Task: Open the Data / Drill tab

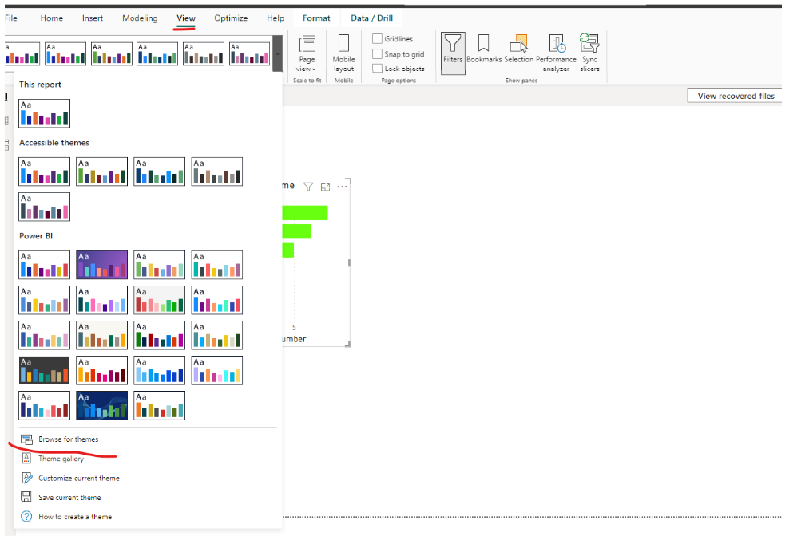Action: (x=371, y=18)
